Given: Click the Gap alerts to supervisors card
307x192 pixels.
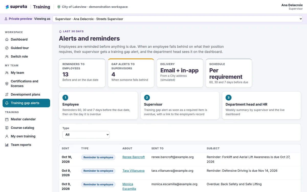Looking at the screenshot, I should click(x=131, y=73).
